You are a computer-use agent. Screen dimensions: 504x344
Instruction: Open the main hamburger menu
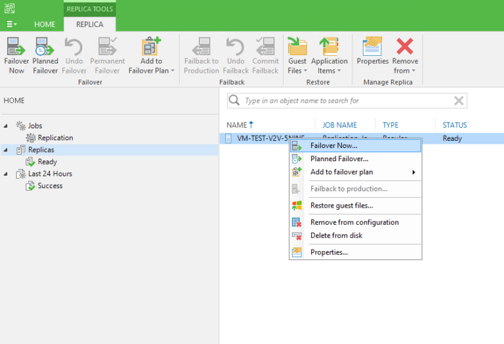tap(11, 24)
